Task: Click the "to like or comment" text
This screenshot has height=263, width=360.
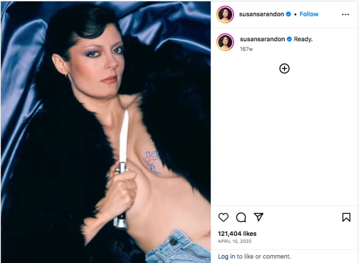Action: [264, 256]
